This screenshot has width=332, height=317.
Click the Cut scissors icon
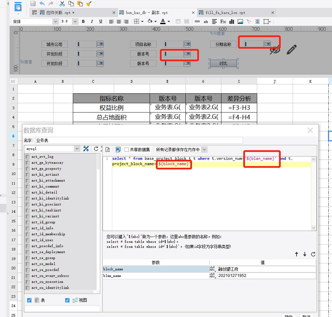pos(62,4)
